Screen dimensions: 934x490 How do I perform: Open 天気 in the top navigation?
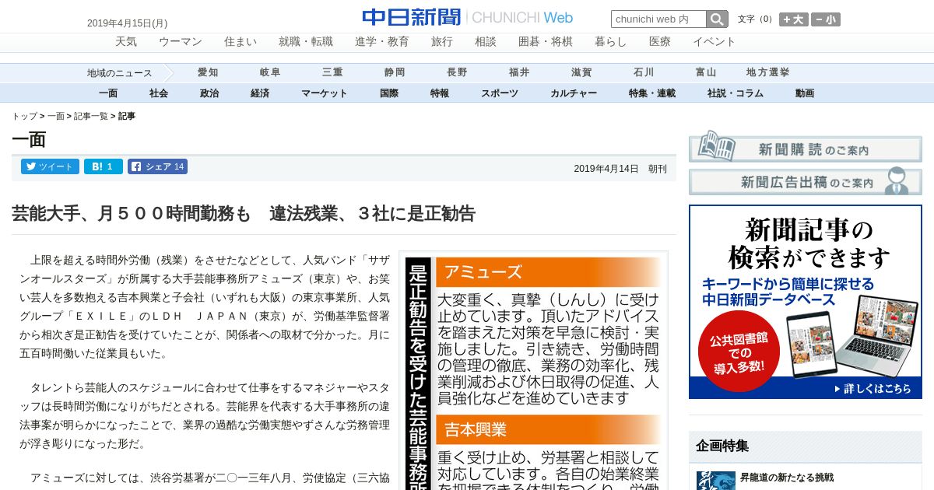pos(126,42)
